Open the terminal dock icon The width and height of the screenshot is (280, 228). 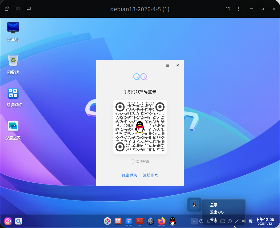pyautogui.click(x=140, y=221)
